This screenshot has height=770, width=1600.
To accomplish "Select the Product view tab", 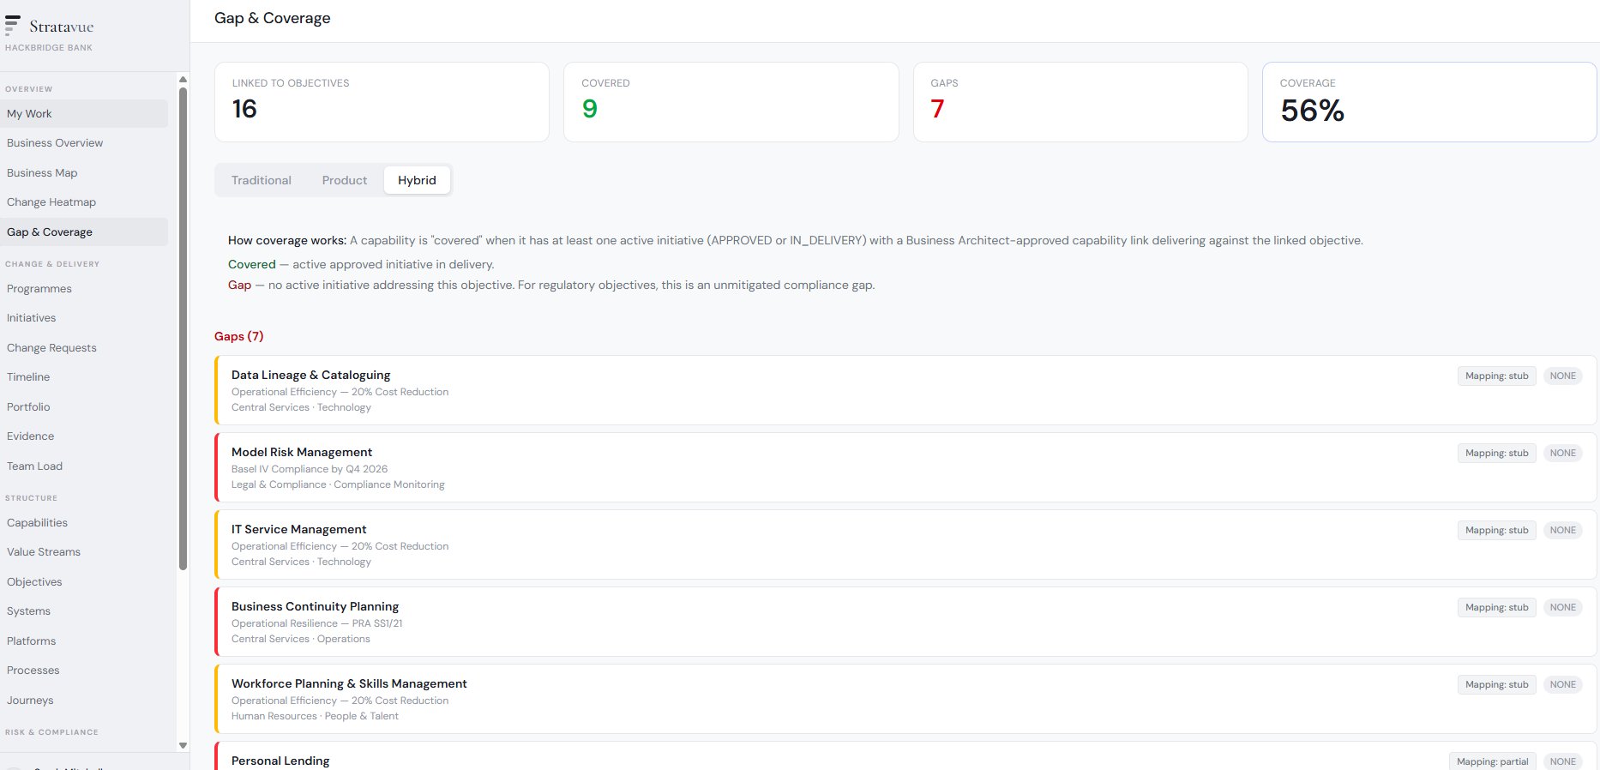I will pos(344,180).
